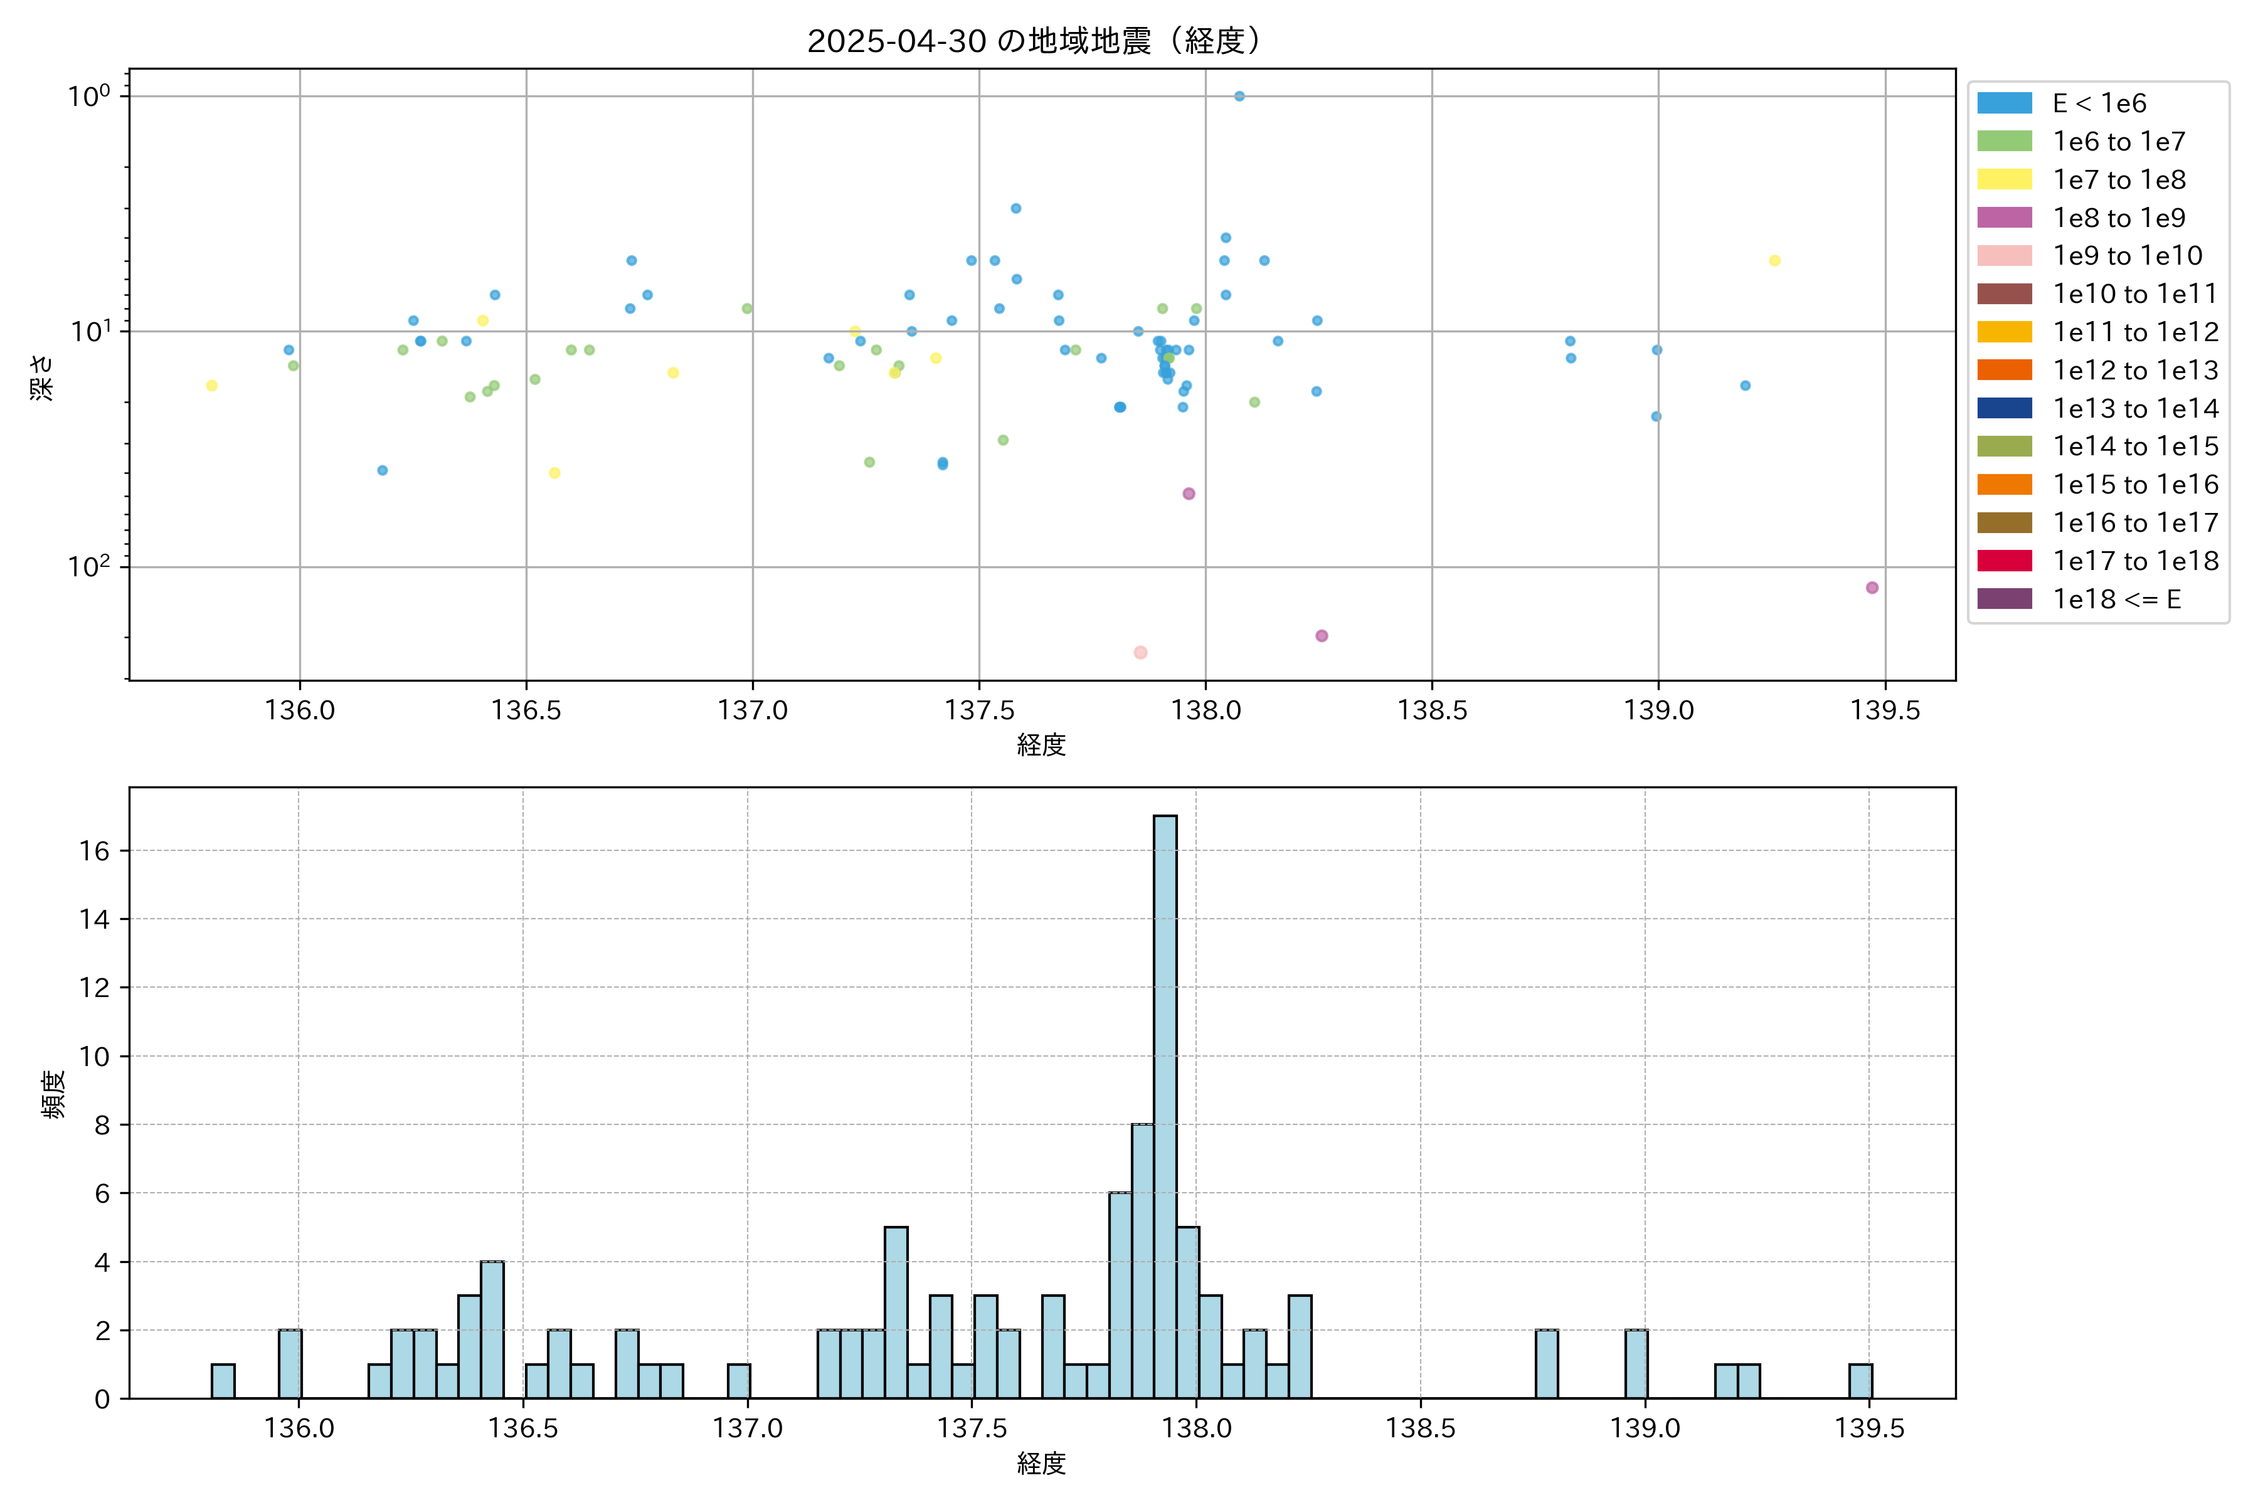The height and width of the screenshot is (1505, 2258).
Task: Click the pink scatter point at plot bottom
Action: pos(1140,653)
